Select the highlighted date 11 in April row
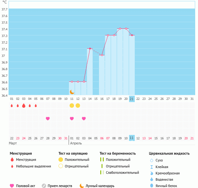The height and width of the screenshot is (188, 198). pos(132,138)
